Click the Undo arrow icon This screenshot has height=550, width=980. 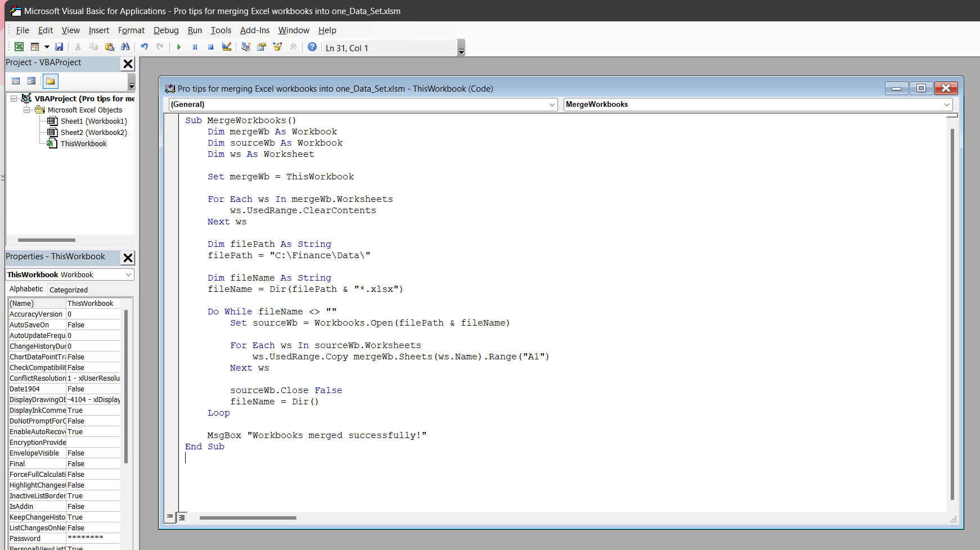[145, 47]
